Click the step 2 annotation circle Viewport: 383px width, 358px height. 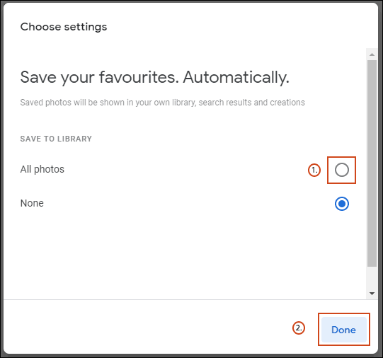(299, 328)
